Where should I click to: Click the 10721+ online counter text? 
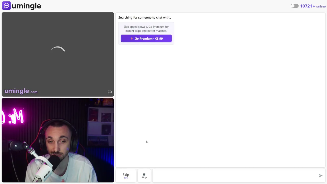coord(313,6)
